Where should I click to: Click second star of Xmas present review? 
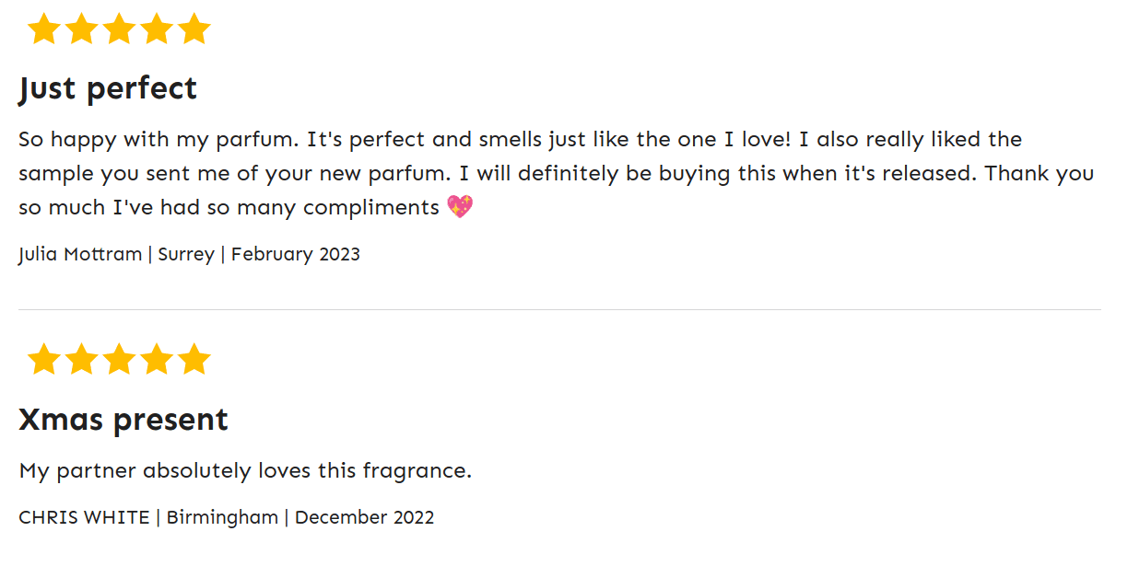82,360
